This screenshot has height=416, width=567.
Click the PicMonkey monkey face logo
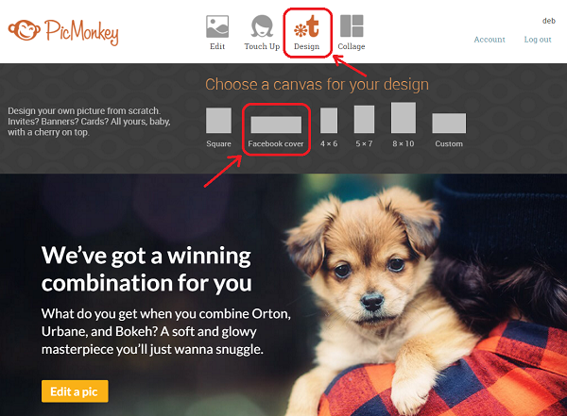[25, 30]
